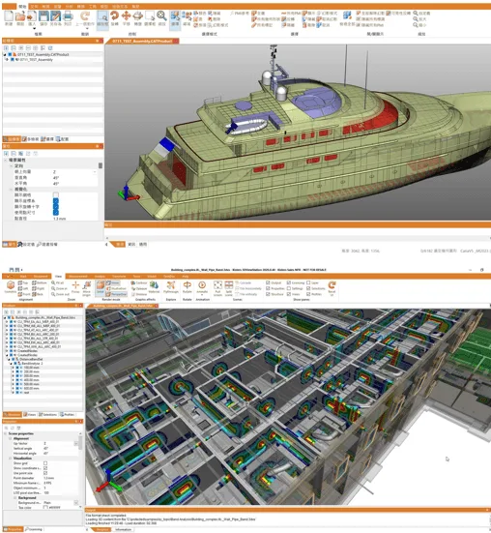491x533 pixels.
Task: Open the Background mode Plain dropdown
Action: (x=75, y=502)
